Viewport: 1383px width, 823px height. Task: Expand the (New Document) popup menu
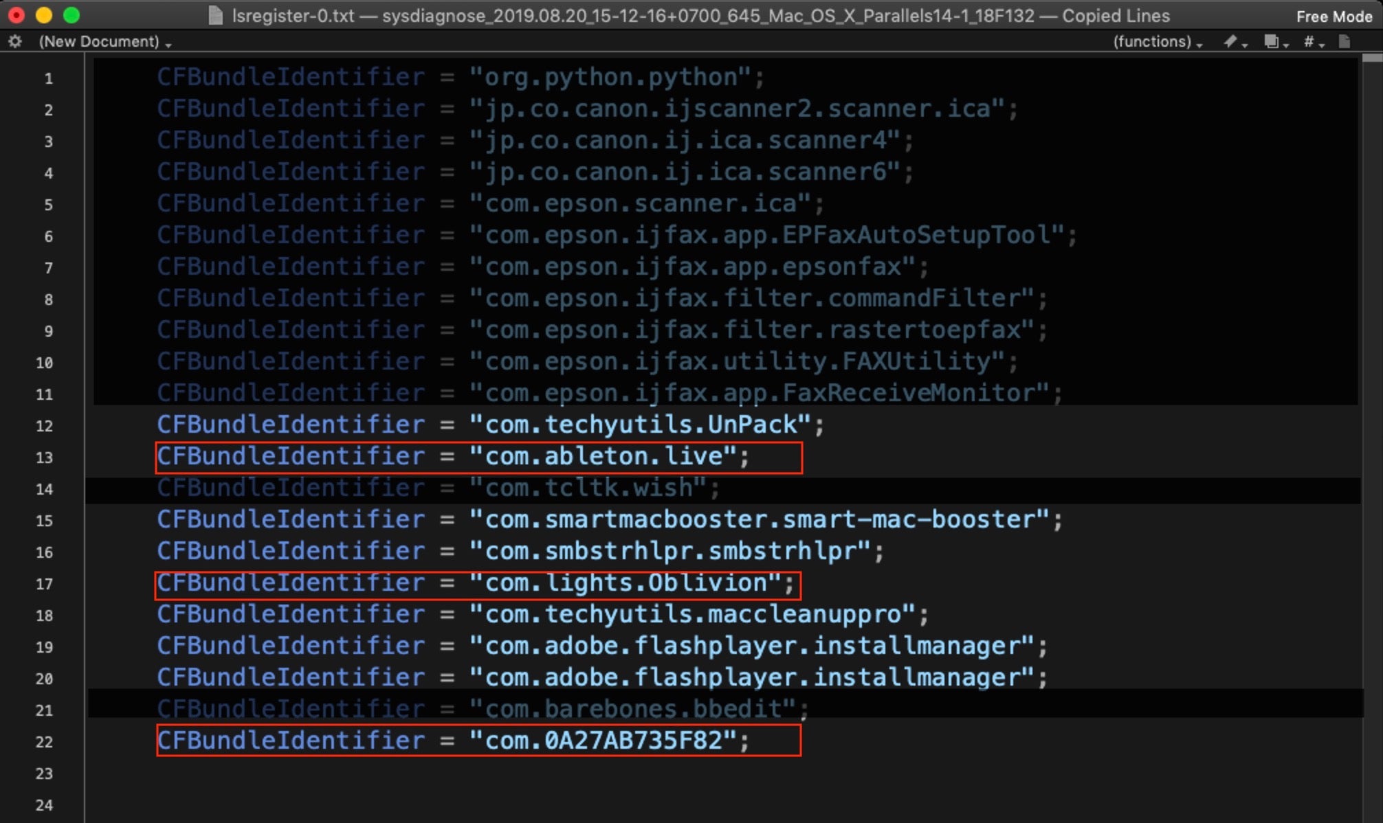click(104, 42)
